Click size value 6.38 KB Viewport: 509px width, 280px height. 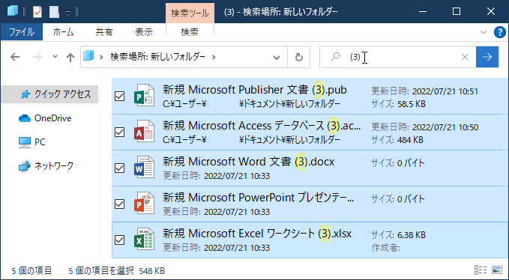412,235
